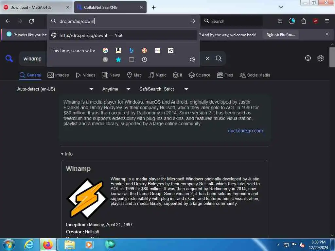Select the News search category
The image size is (335, 251).
point(111,75)
